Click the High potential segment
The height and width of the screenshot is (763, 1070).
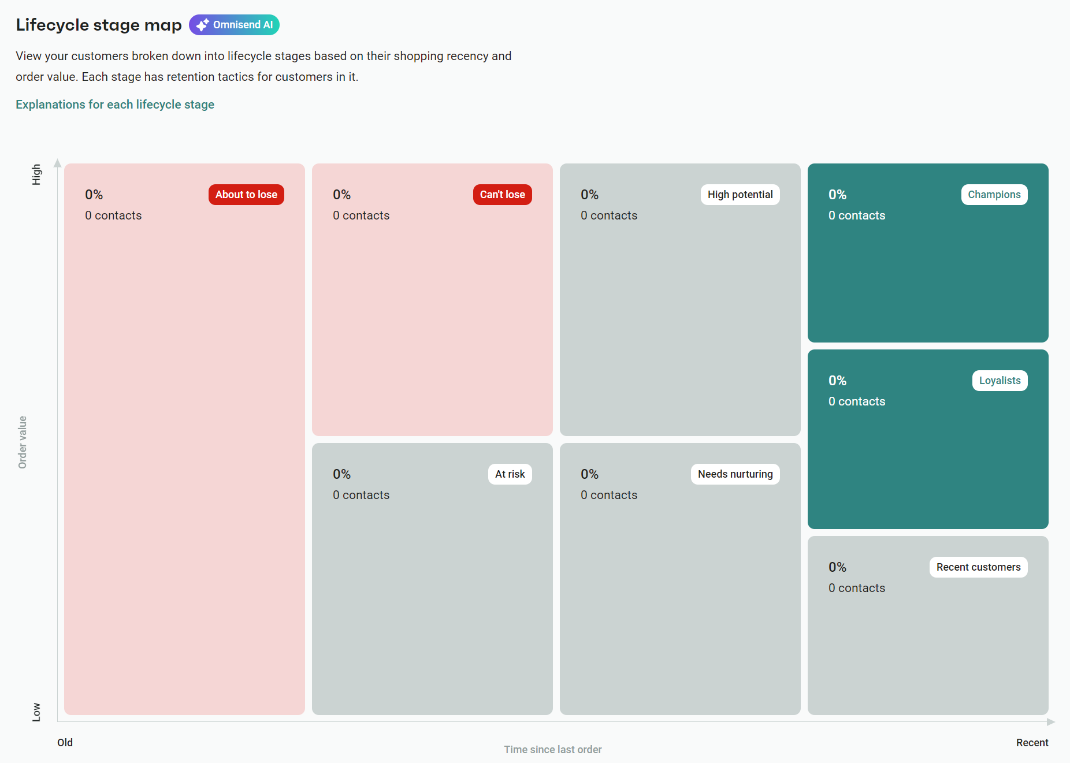(680, 318)
